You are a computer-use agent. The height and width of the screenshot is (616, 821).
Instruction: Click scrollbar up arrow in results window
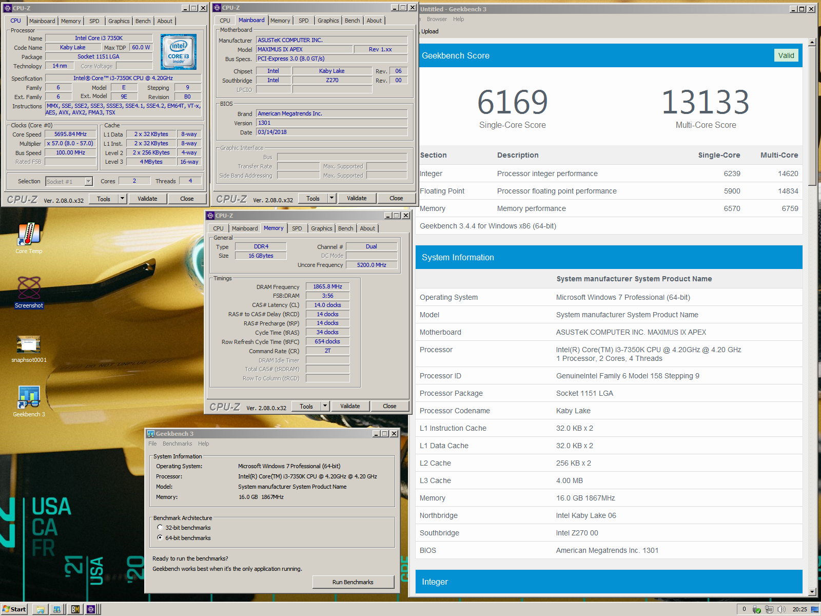(812, 42)
